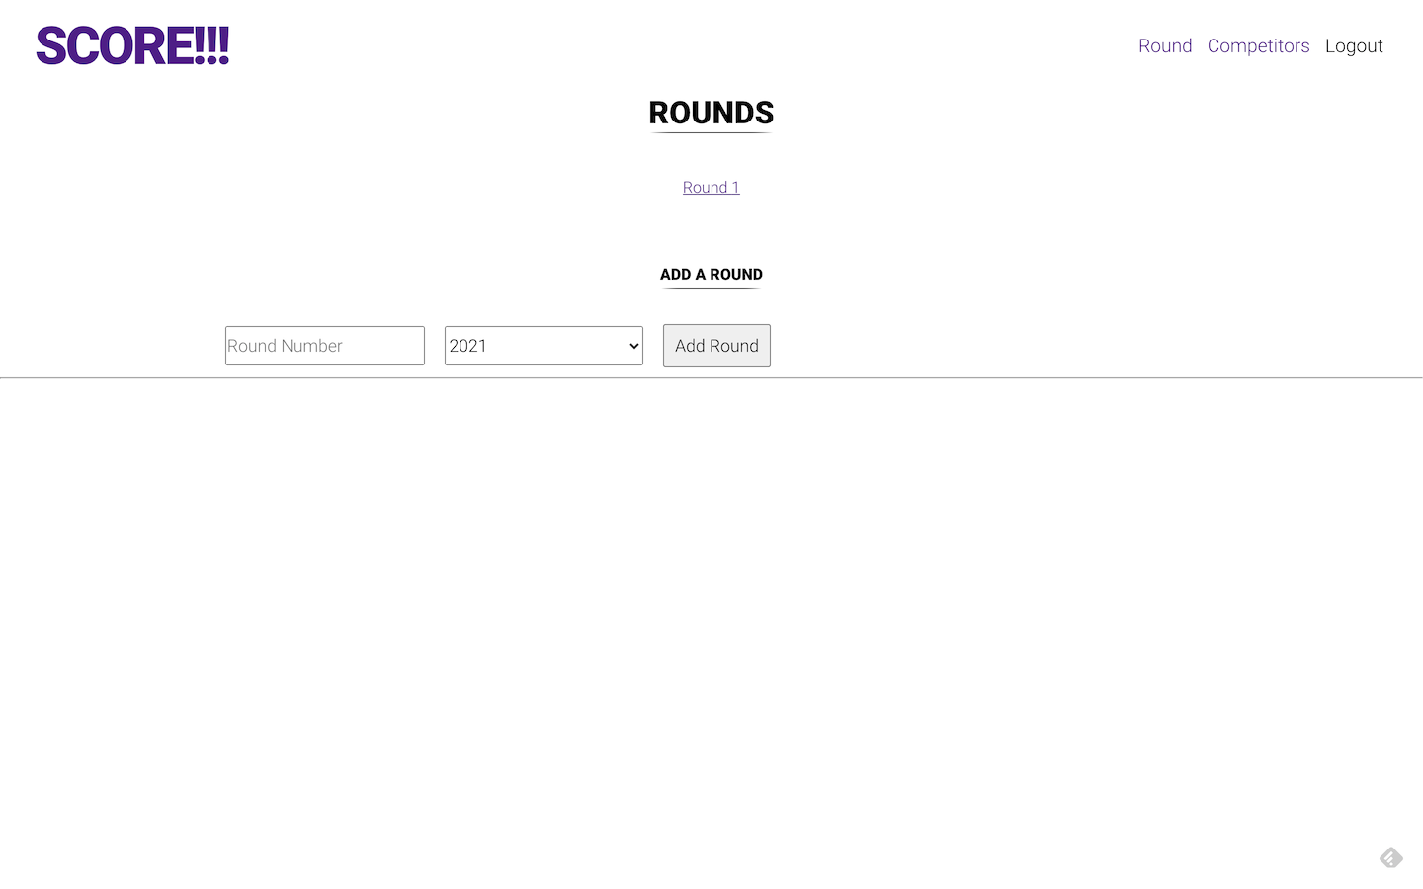Open the Round nav link
Viewport: 1423px width, 889px height.
1165,45
